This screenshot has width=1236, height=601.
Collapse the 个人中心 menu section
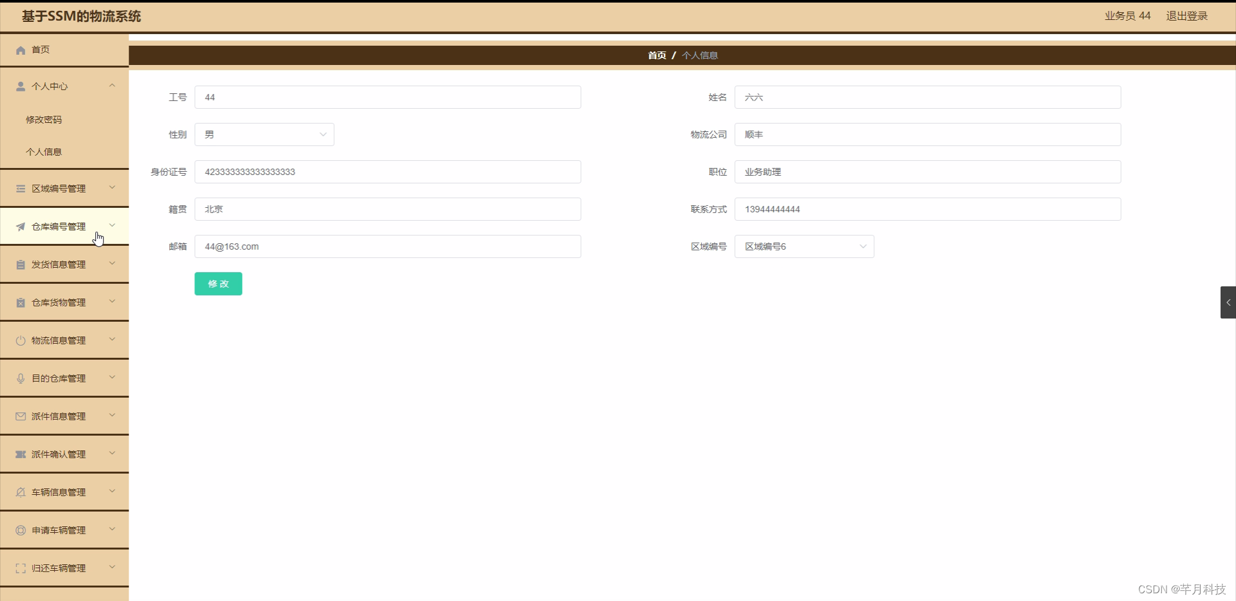112,86
